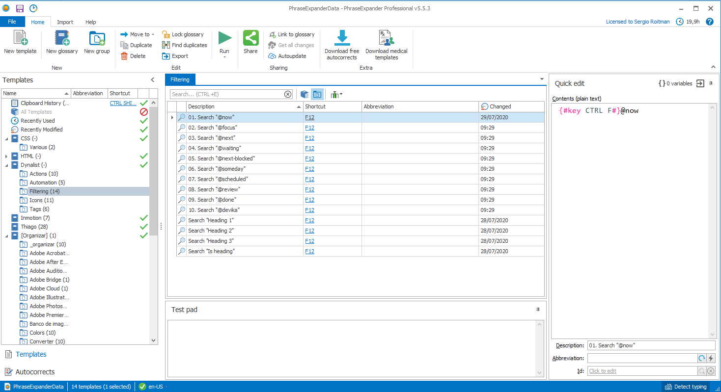Click F12 shortcut link for Search "@focus"
Viewport: 721px width, 392px height.
tap(309, 128)
